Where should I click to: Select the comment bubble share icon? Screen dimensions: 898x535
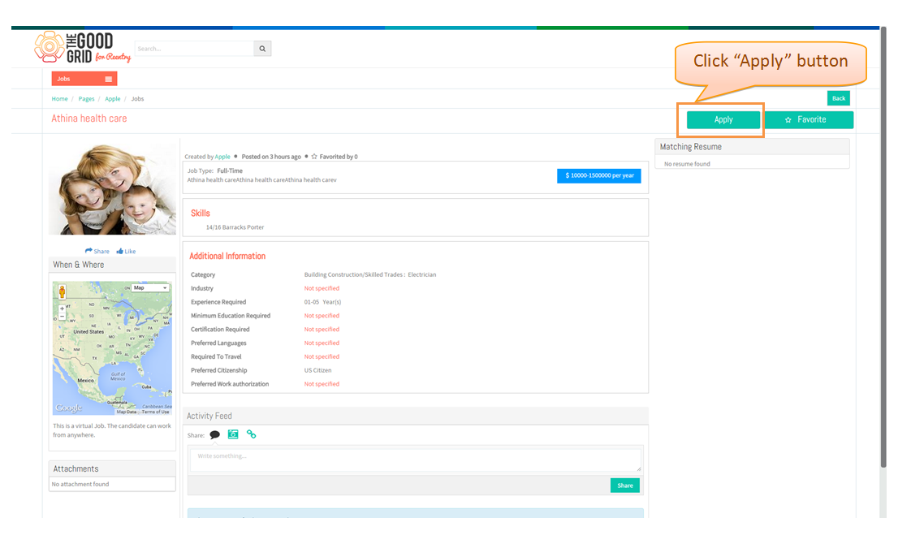tap(215, 435)
